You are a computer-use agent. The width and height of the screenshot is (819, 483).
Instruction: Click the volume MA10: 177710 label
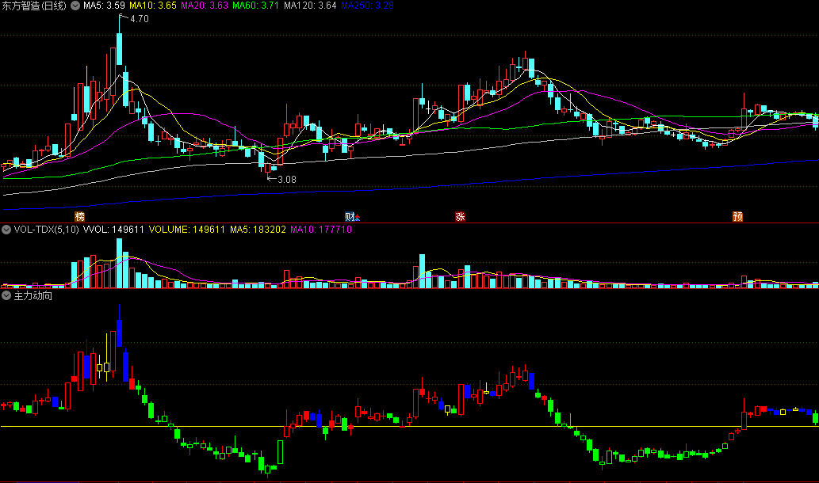click(321, 230)
